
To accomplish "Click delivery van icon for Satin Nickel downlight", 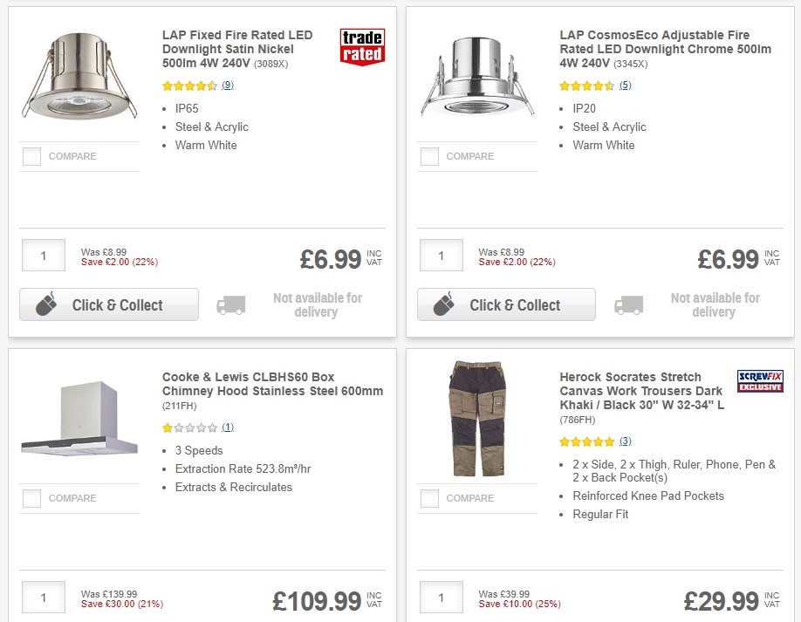I will point(230,304).
